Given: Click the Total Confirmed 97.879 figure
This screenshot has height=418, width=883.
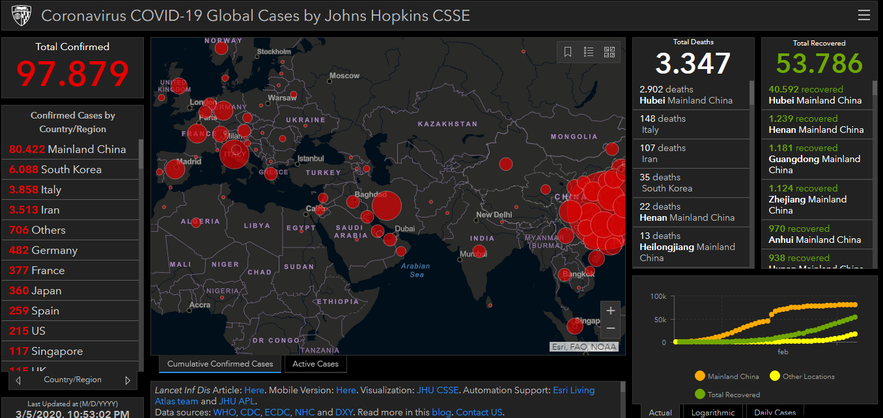Looking at the screenshot, I should click(72, 74).
